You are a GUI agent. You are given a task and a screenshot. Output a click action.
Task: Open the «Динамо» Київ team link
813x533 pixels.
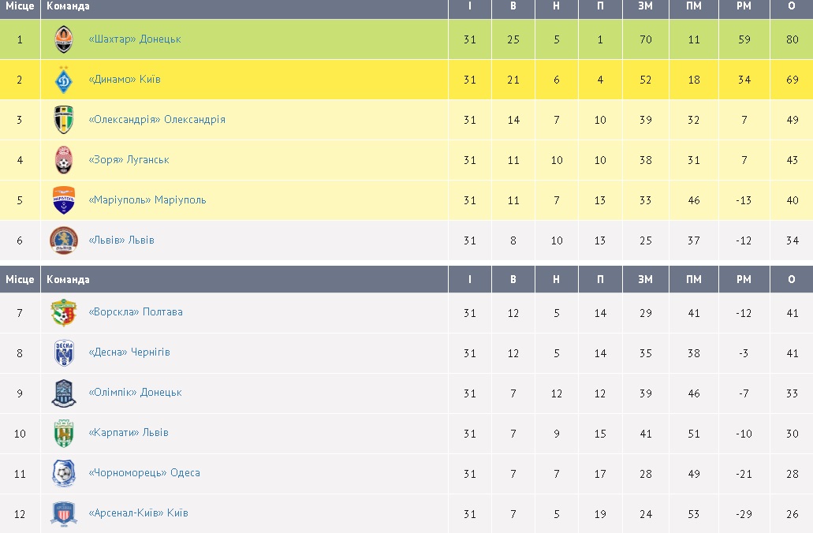tap(125, 80)
